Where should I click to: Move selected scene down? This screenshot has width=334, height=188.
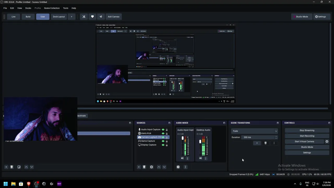coord(32,167)
